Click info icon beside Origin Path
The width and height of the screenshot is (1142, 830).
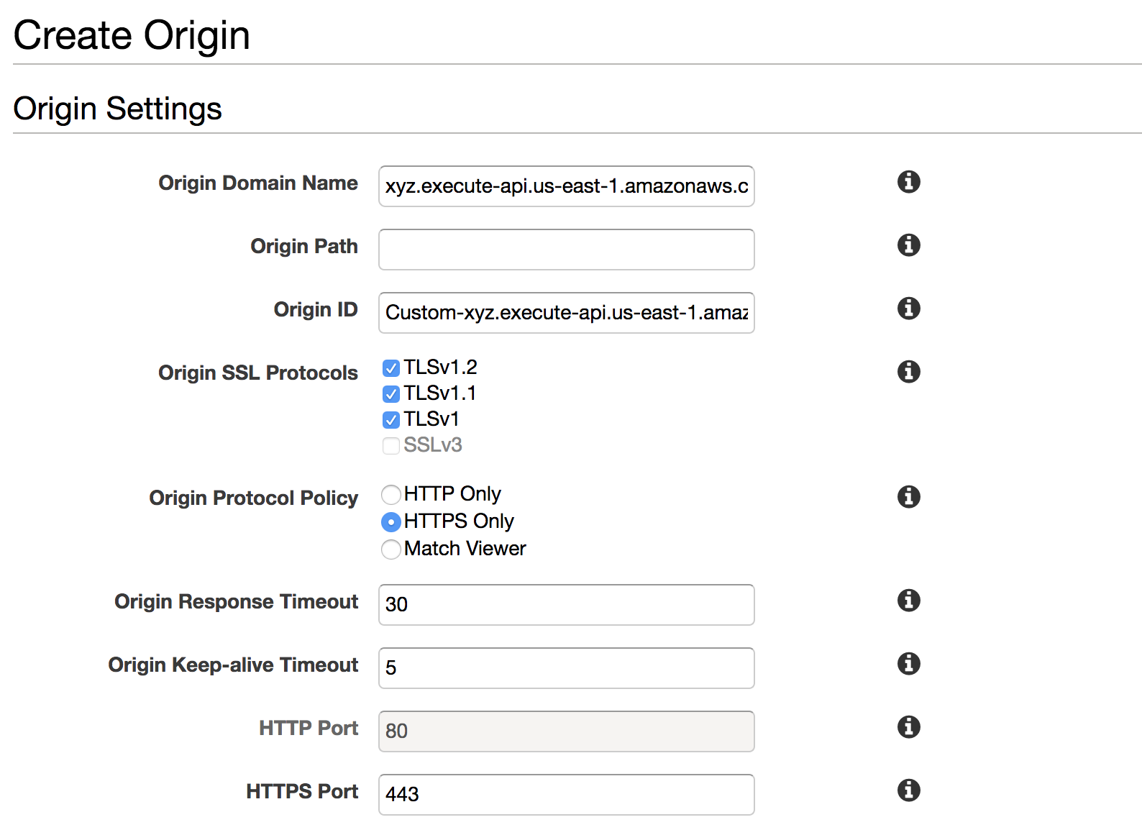908,245
